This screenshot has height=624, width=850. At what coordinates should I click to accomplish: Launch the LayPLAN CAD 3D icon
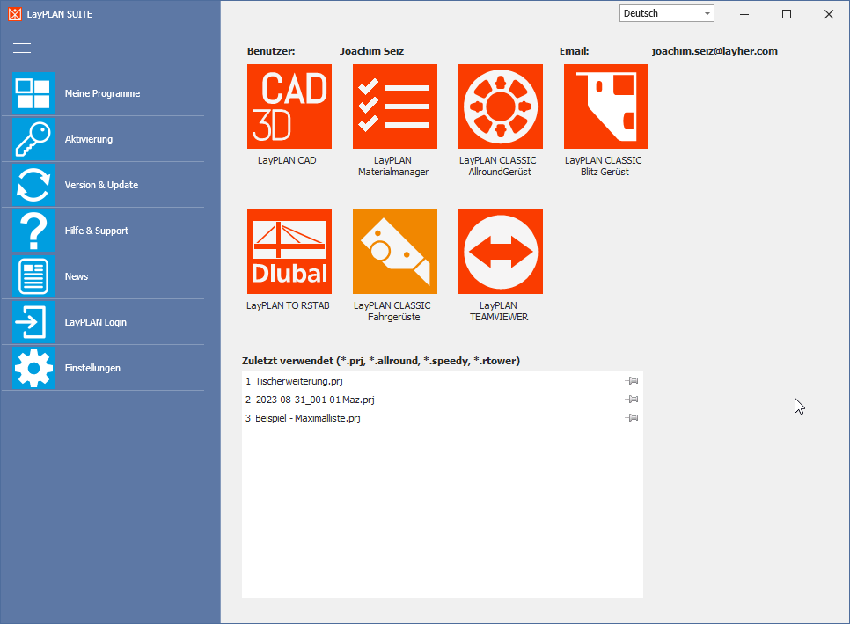pyautogui.click(x=289, y=106)
